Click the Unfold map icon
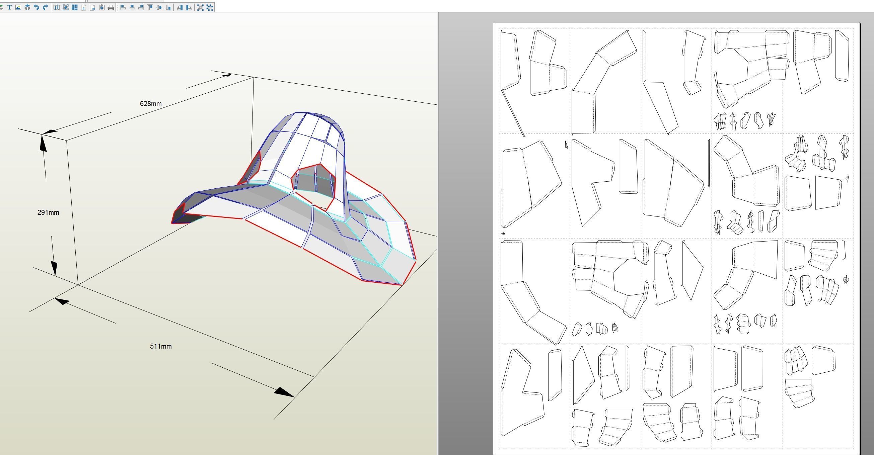The height and width of the screenshot is (455, 874). click(57, 7)
